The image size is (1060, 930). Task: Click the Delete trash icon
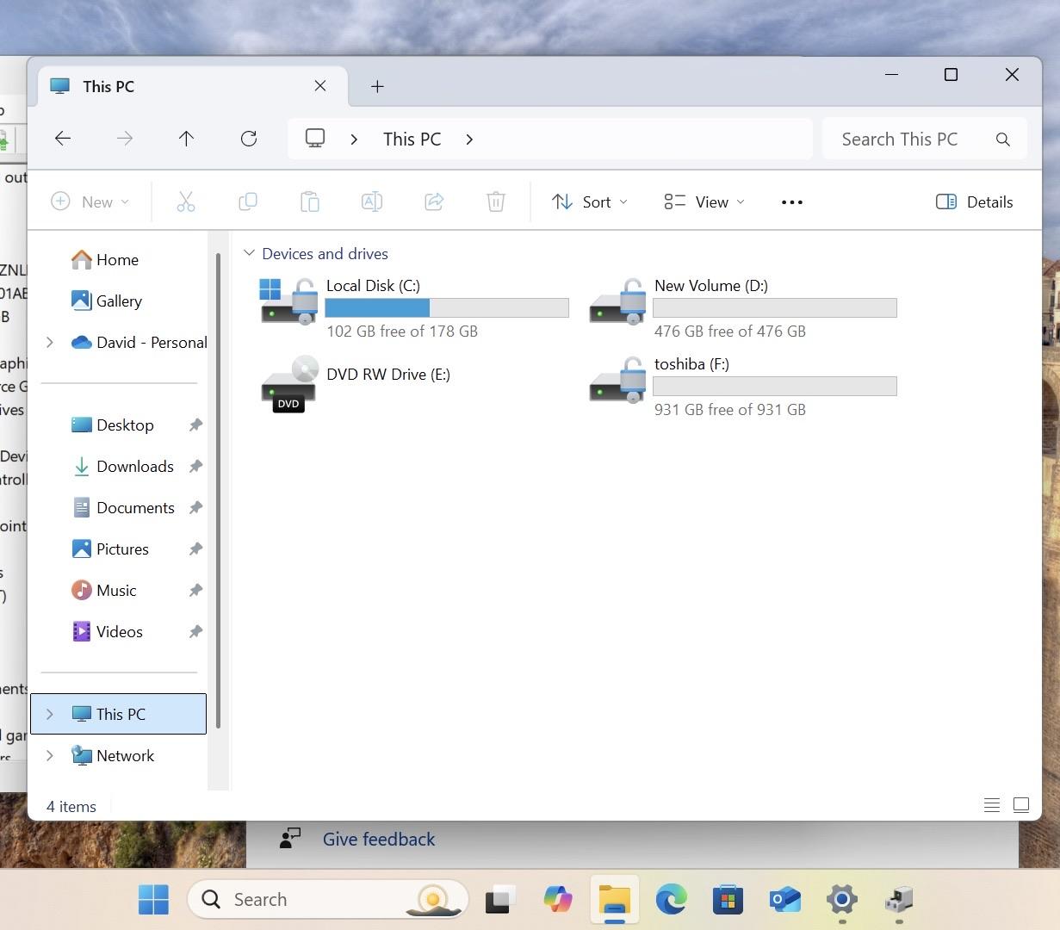pyautogui.click(x=496, y=201)
